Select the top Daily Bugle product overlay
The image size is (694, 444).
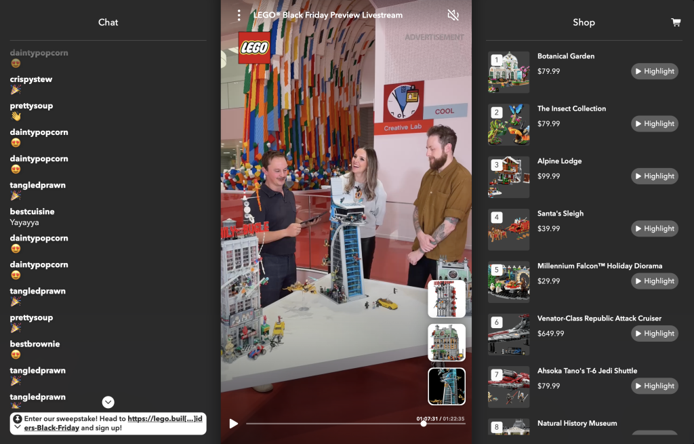pyautogui.click(x=447, y=298)
